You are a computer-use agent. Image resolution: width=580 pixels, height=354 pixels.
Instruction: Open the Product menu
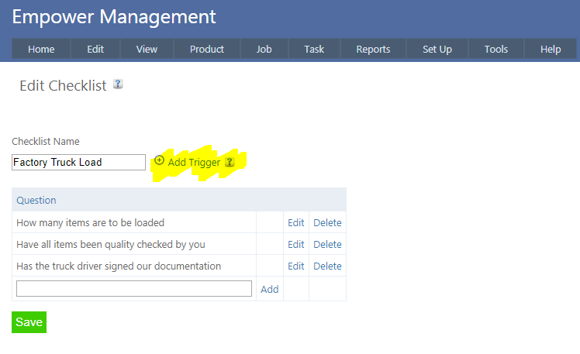(207, 49)
